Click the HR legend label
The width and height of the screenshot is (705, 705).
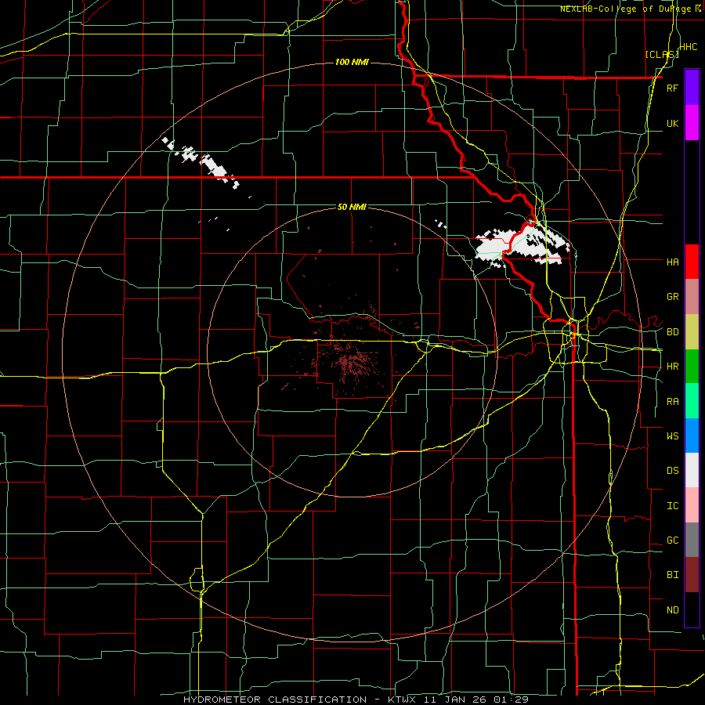tap(672, 367)
